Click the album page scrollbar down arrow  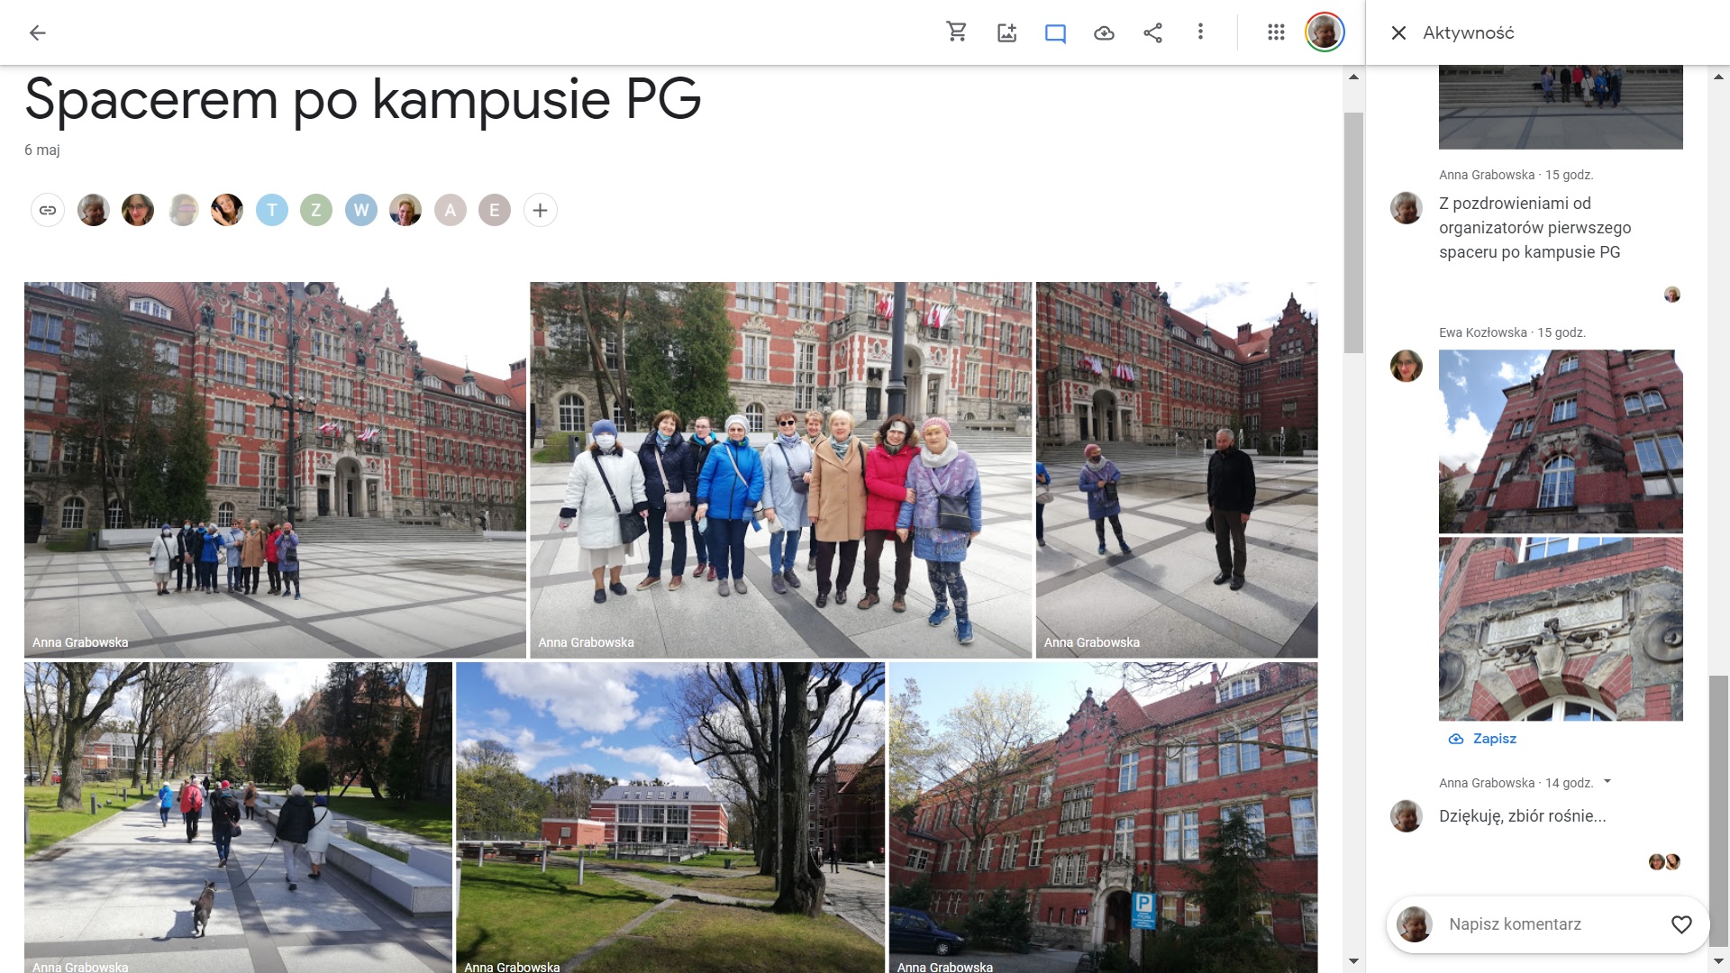click(1353, 961)
